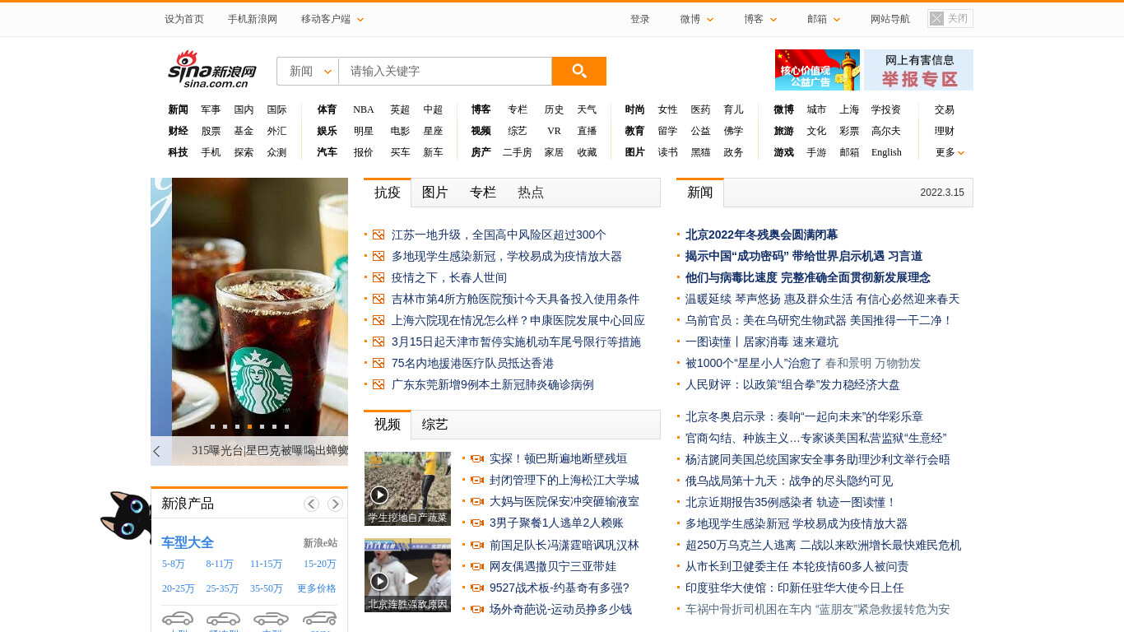
Task: Click video icon beside 实探！顿巴斯遍地断壁残垣
Action: point(476,458)
